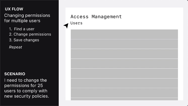Select the first placeholder row in Users table
Screen dimensions: 188x106
click(124, 34)
